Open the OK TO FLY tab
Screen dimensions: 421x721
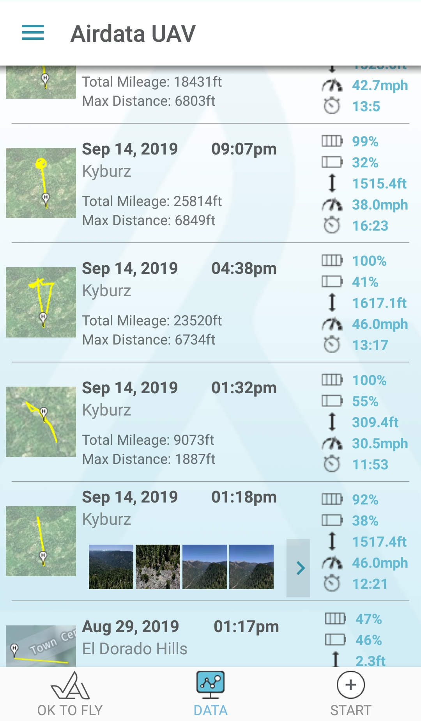pyautogui.click(x=70, y=694)
